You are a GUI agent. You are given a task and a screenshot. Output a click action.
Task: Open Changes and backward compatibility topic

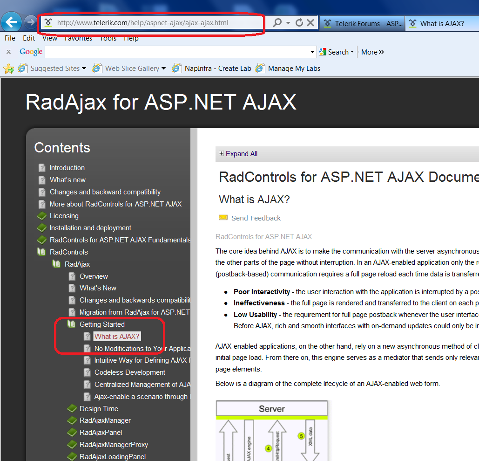pyautogui.click(x=105, y=192)
